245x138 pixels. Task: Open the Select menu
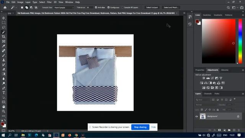42,2
